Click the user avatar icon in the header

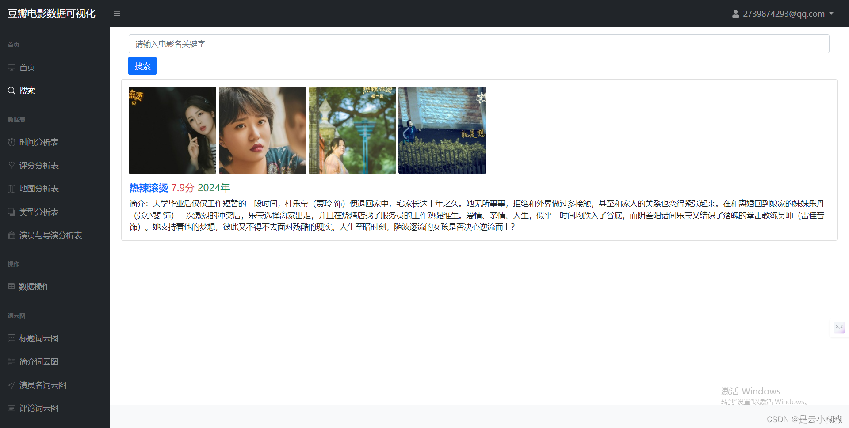click(735, 14)
